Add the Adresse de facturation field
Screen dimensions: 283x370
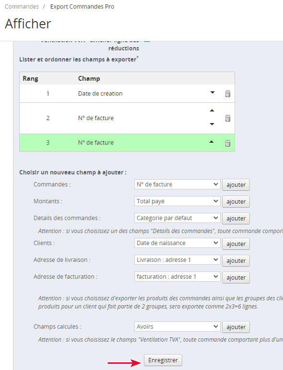click(236, 278)
